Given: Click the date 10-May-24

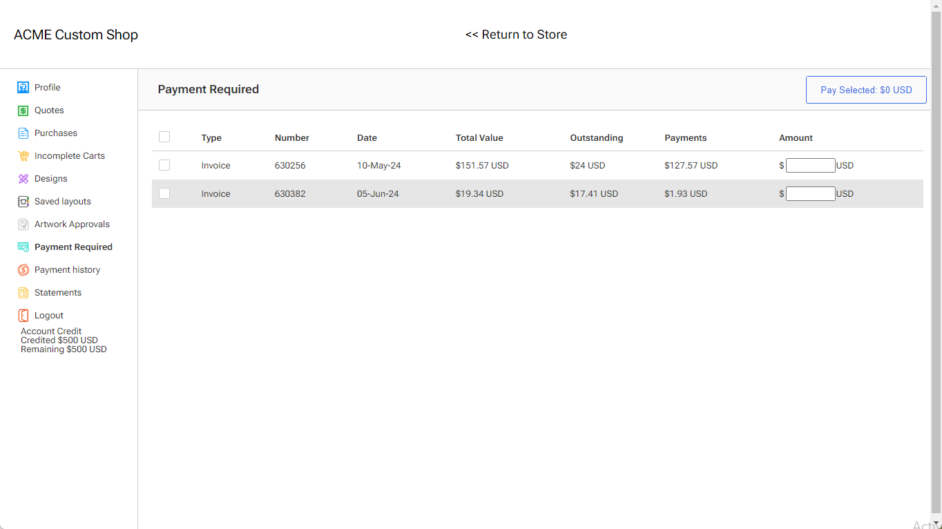Looking at the screenshot, I should coord(379,166).
